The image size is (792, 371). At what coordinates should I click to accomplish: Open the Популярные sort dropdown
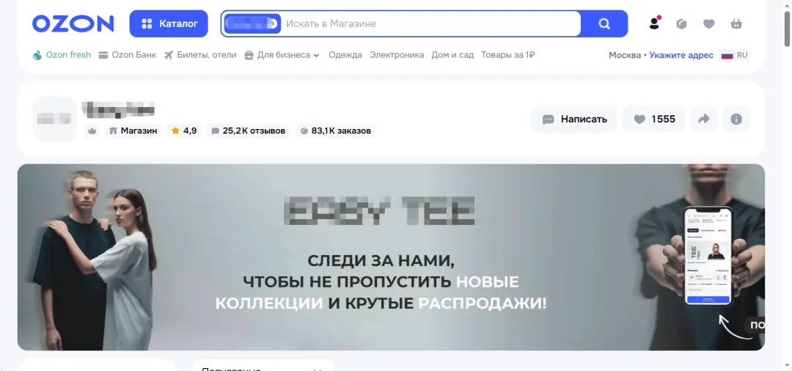pos(263,365)
